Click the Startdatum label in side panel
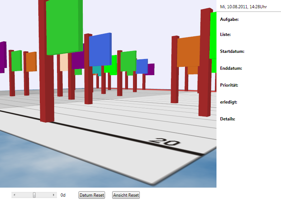Screen dimensions: 281x202 coord(232,51)
